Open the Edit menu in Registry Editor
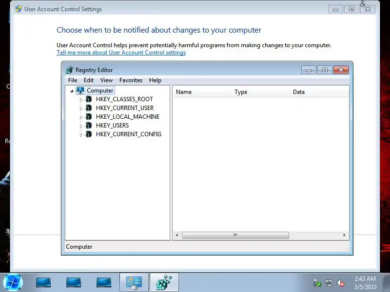 pos(89,80)
